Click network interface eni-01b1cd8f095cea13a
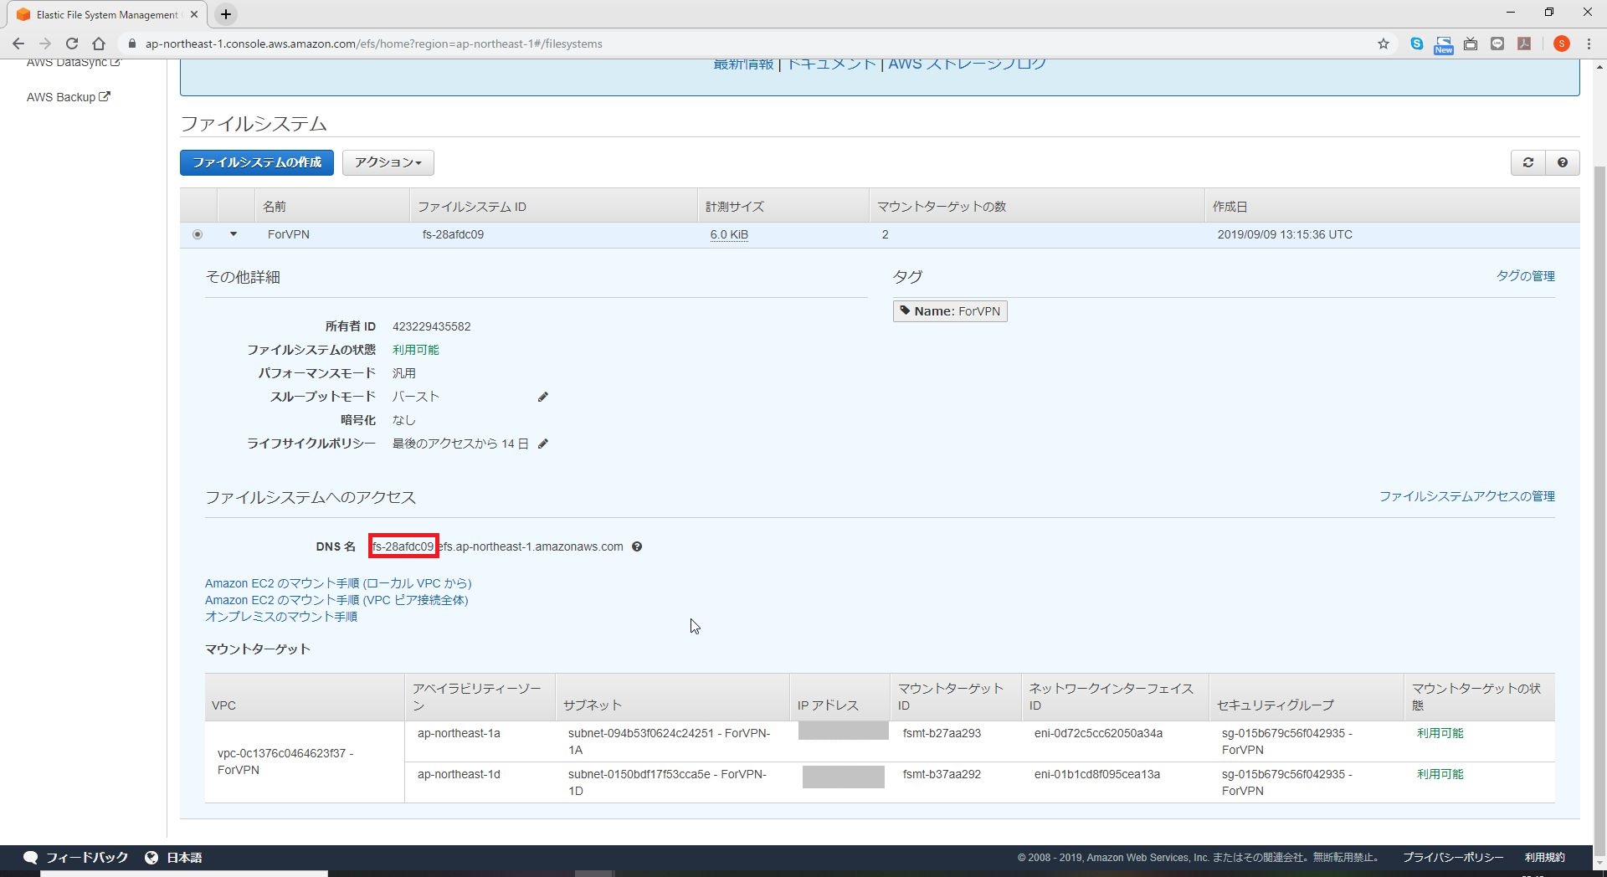Screen dimensions: 1607x877 tap(1097, 774)
